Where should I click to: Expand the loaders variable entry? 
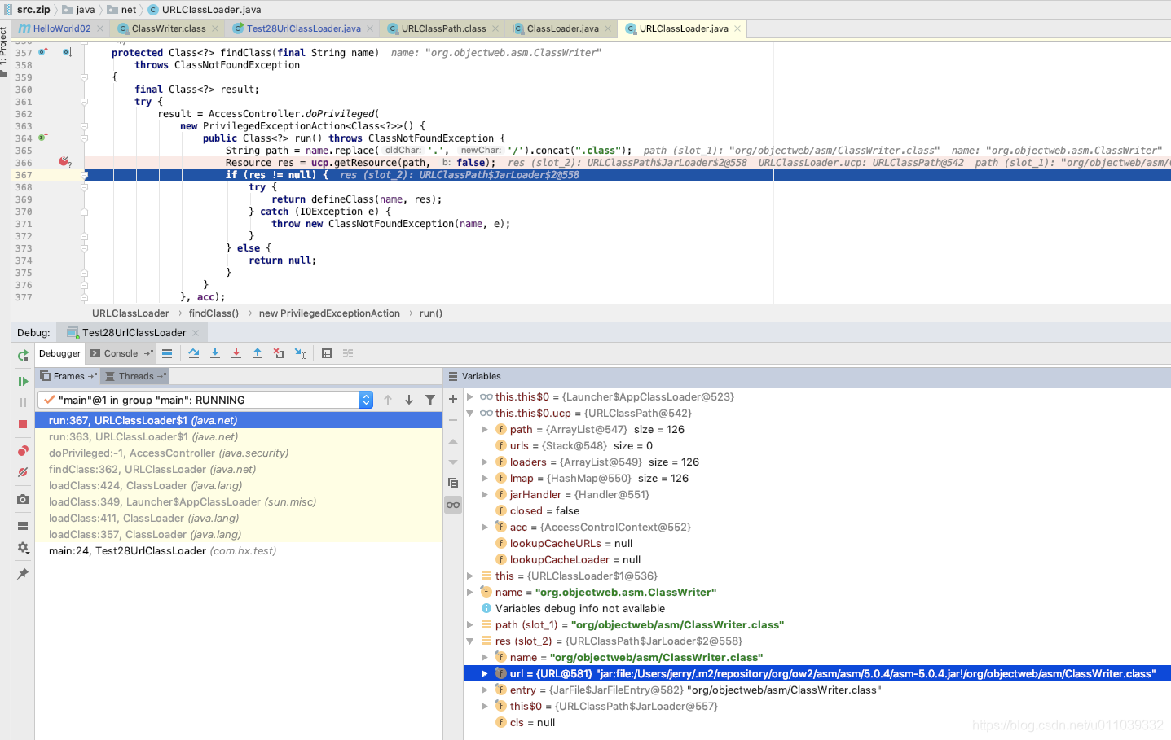485,462
